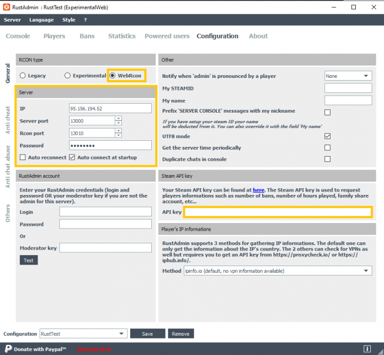
Task: Click the Remove configuration button
Action: tap(181, 333)
